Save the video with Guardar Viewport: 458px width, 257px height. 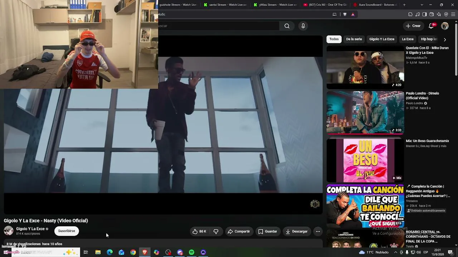pos(268,231)
